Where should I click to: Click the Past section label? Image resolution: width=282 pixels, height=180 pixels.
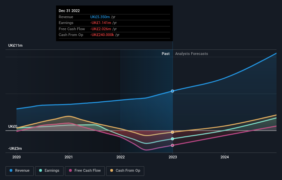tap(166, 54)
